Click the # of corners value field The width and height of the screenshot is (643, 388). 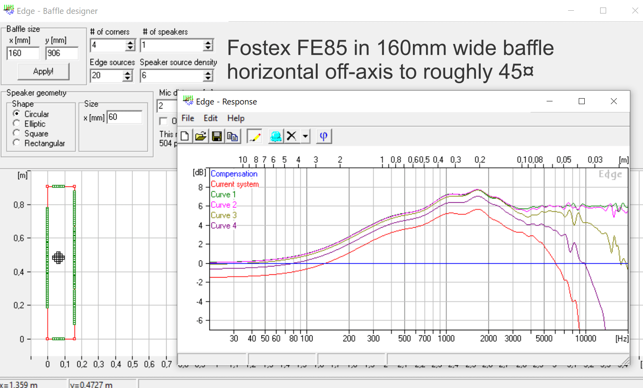click(x=108, y=45)
